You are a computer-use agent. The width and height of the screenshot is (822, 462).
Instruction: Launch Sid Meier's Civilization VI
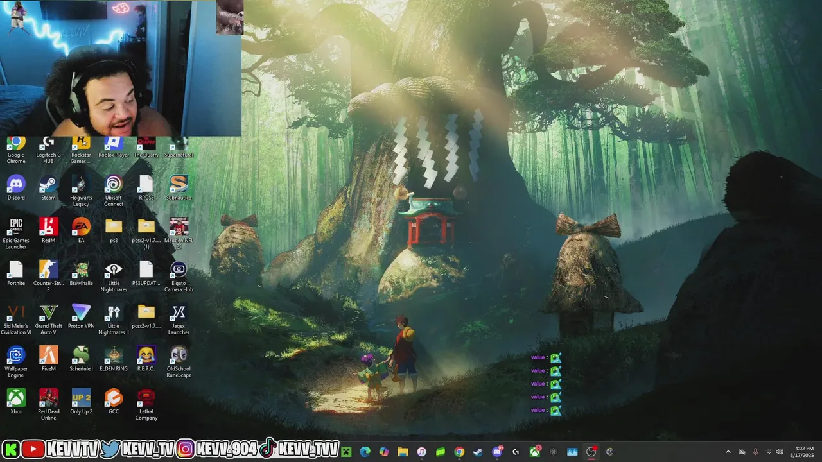pos(16,320)
